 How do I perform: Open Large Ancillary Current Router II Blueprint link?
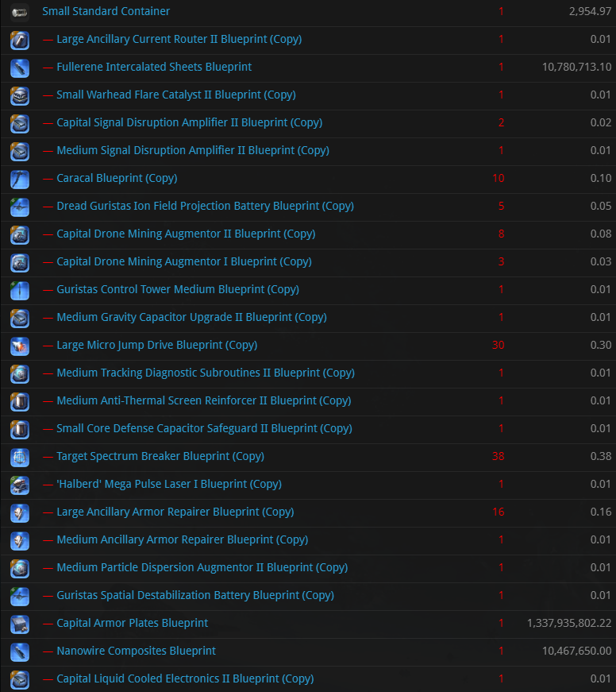[179, 39]
